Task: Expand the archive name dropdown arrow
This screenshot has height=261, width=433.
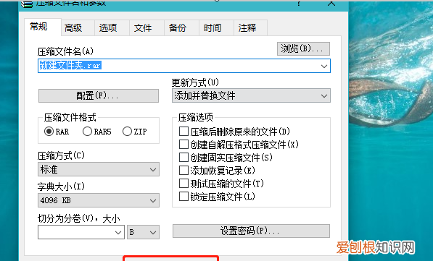Action: [x=324, y=66]
